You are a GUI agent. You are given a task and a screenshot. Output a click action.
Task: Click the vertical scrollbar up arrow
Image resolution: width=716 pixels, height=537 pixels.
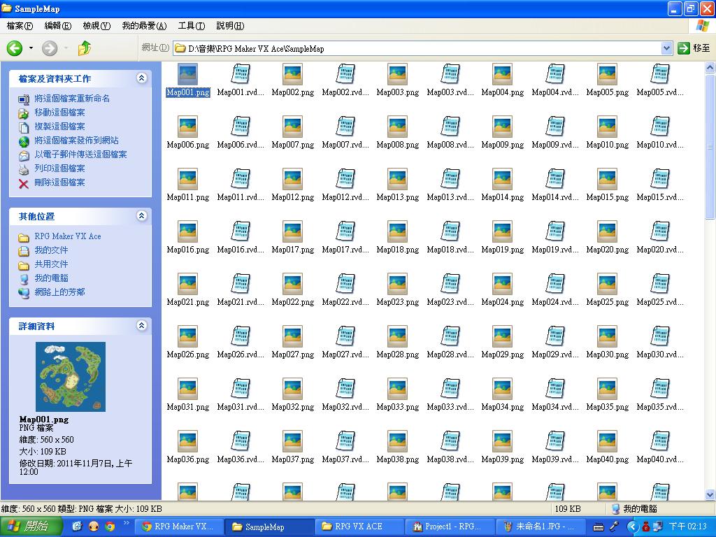pos(710,68)
